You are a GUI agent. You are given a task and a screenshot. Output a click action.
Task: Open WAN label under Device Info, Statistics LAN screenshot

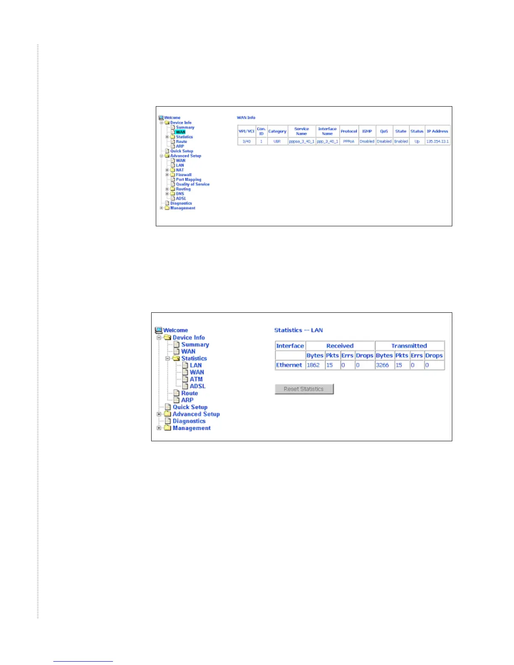188,351
